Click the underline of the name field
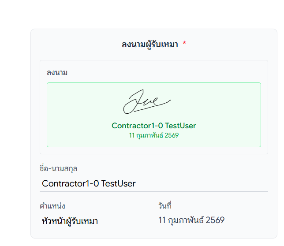 click(153, 191)
